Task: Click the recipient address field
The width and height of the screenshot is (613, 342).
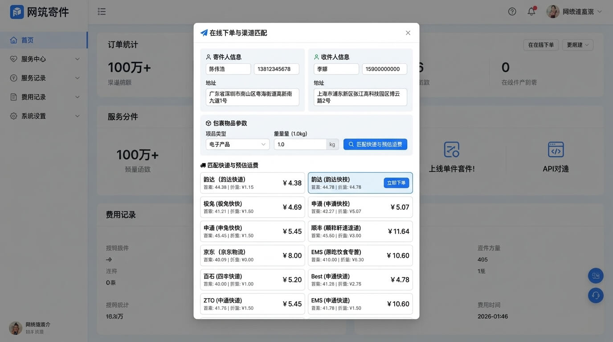Action: [x=360, y=97]
